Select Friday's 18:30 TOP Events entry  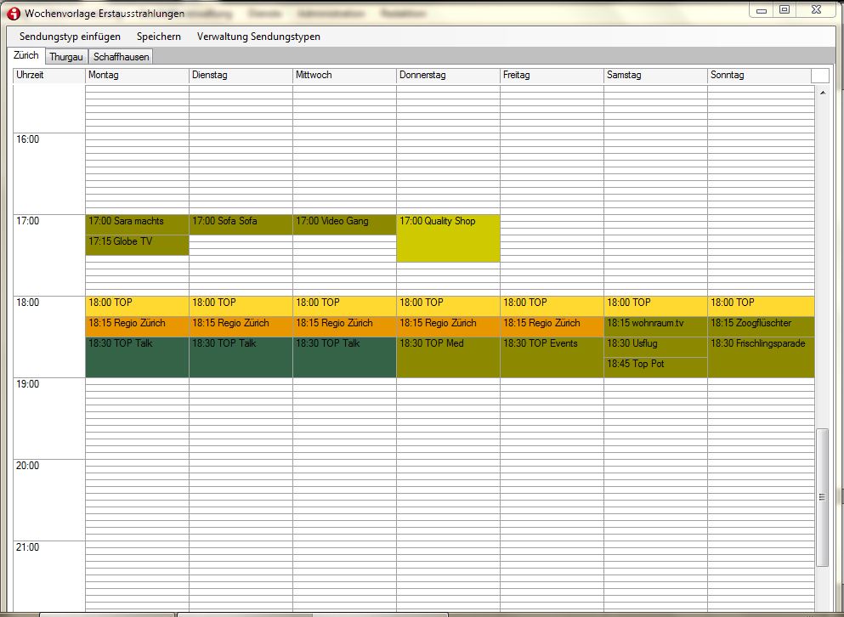552,357
